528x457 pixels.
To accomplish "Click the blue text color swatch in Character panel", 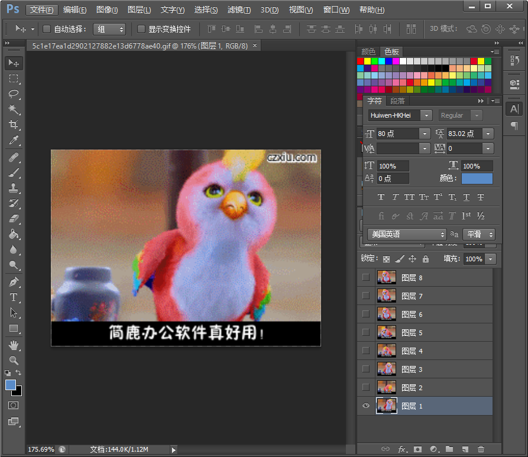I will [x=477, y=179].
